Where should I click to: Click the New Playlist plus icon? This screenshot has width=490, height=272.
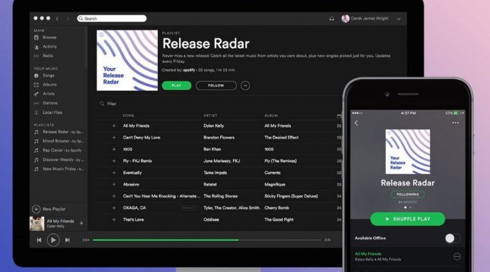[37, 209]
